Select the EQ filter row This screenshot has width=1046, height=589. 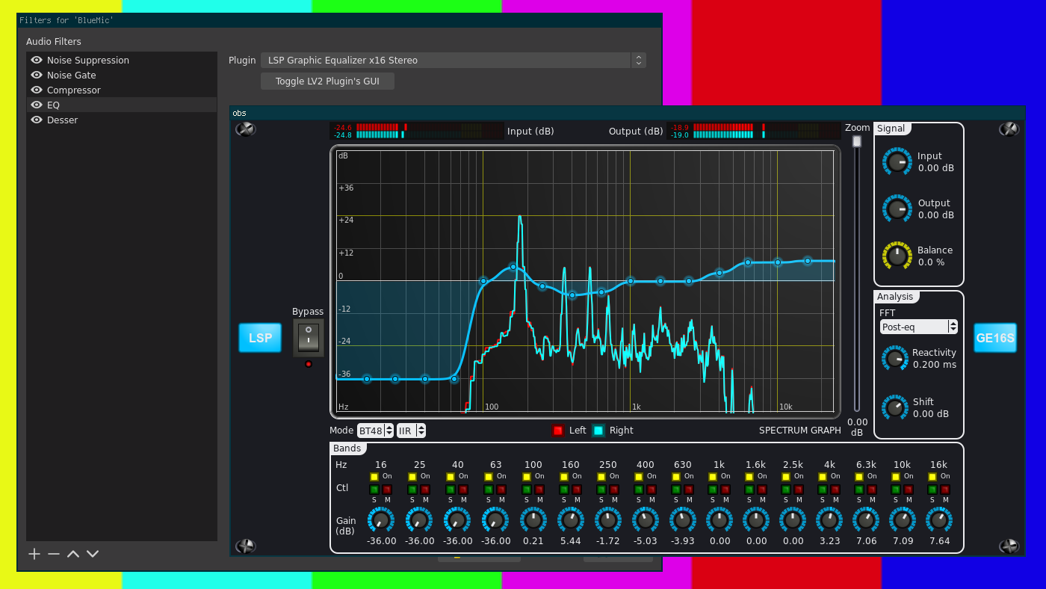[122, 105]
